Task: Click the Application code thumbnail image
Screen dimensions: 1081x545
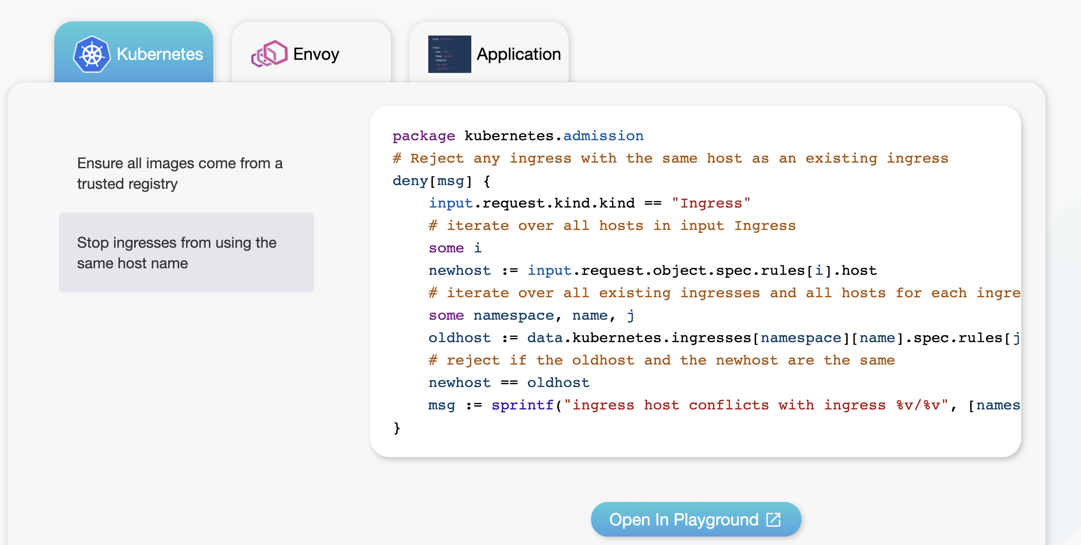Action: [449, 54]
